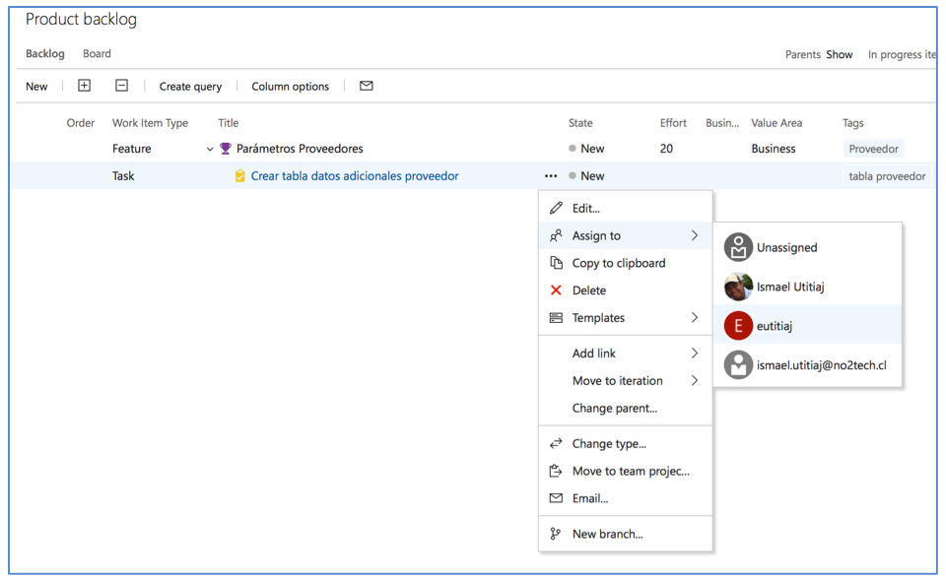Image resolution: width=946 pixels, height=581 pixels.
Task: Click the pencil icon beside Edit
Action: (x=556, y=209)
